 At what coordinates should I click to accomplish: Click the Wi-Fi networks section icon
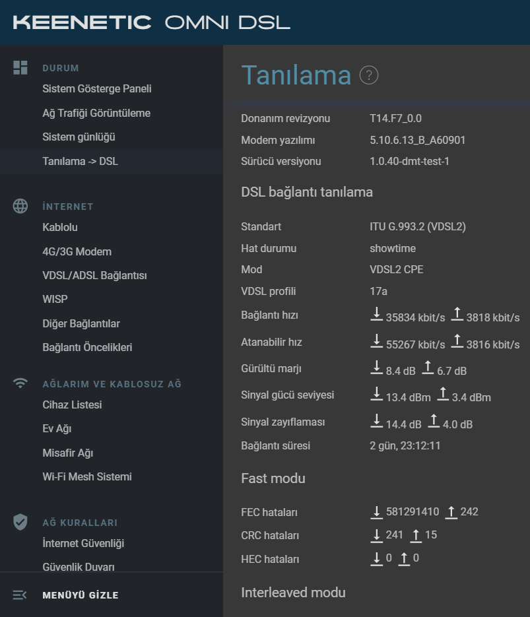pyautogui.click(x=20, y=383)
